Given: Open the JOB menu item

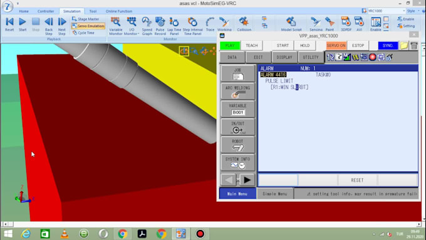Looking at the screenshot, I should pos(237,73).
